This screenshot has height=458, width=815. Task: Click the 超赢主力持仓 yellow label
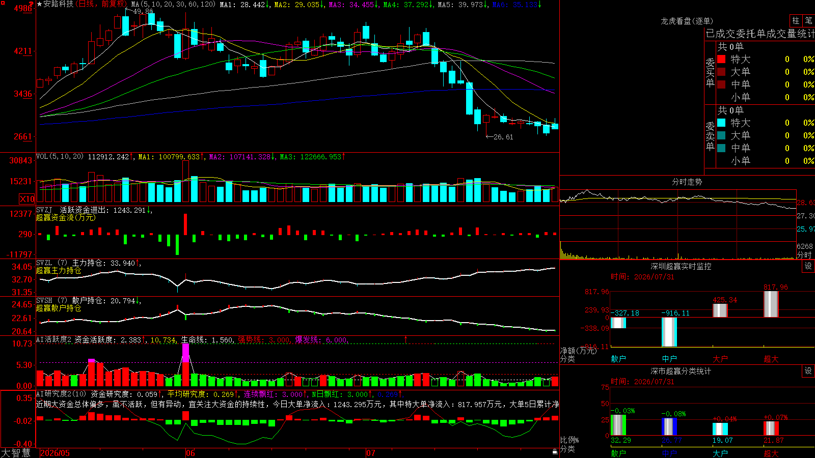(x=59, y=270)
